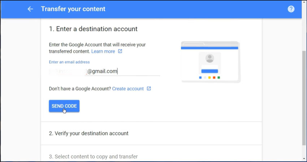The height and width of the screenshot is (162, 307).
Task: Click the scrollbar down arrow
Action: point(304,158)
